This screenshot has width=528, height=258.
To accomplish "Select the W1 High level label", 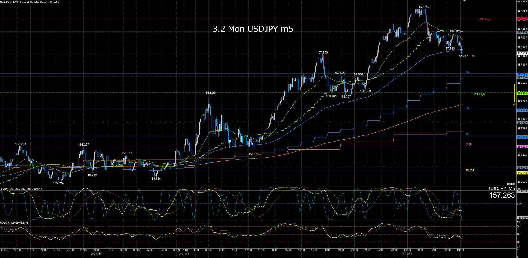I will click(x=479, y=94).
